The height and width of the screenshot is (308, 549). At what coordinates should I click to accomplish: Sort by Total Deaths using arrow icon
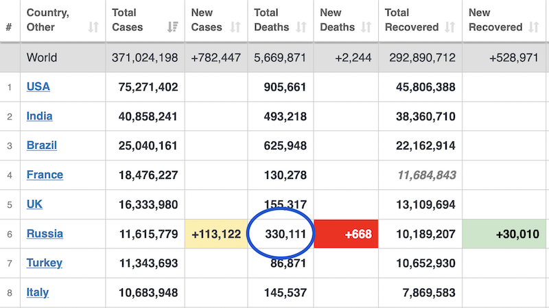pos(302,27)
